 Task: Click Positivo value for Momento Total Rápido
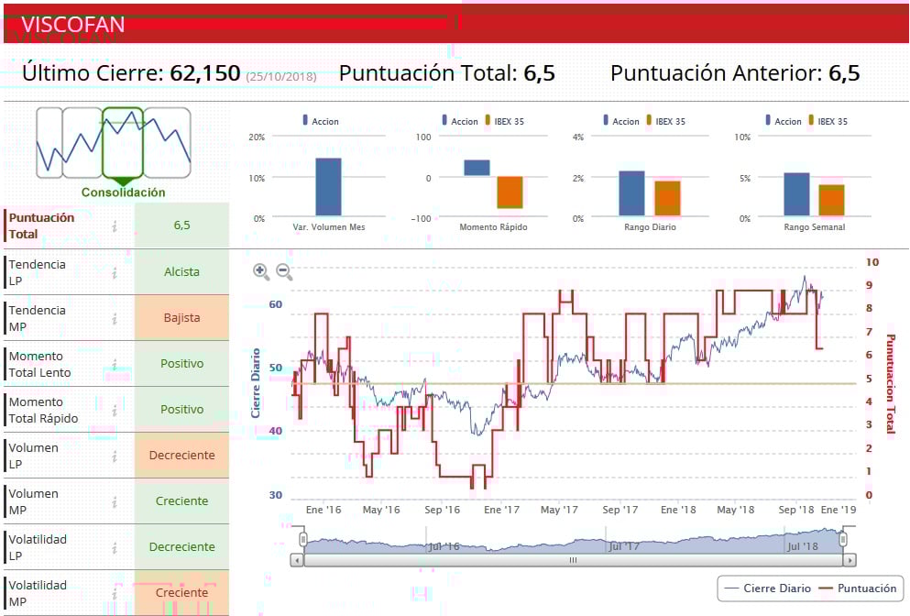click(181, 410)
